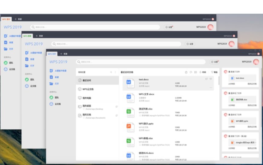Open test.docx in the right activity card

[x=242, y=78]
